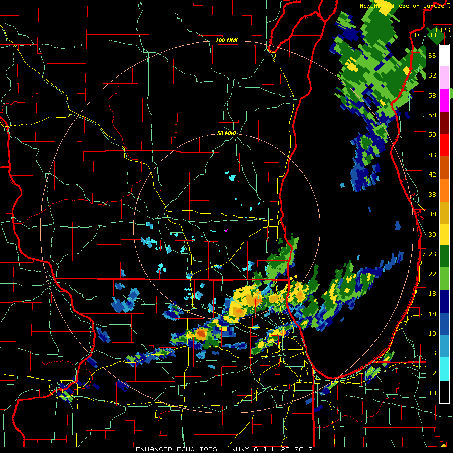453x453 pixels.
Task: Click legend value "50"
Action: [x=432, y=134]
